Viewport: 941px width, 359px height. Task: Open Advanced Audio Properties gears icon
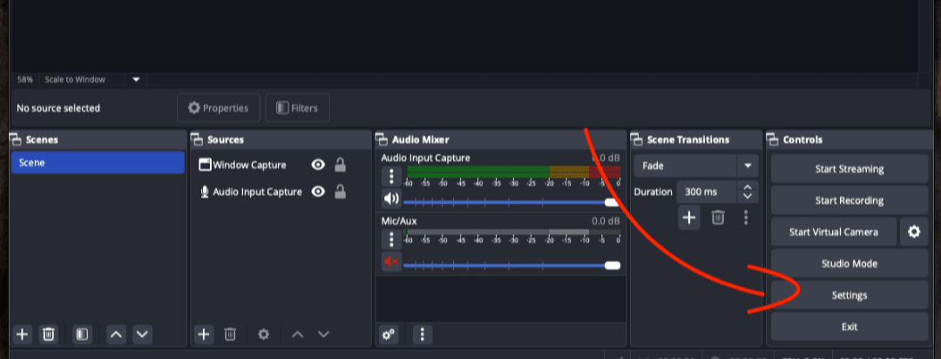pyautogui.click(x=389, y=334)
